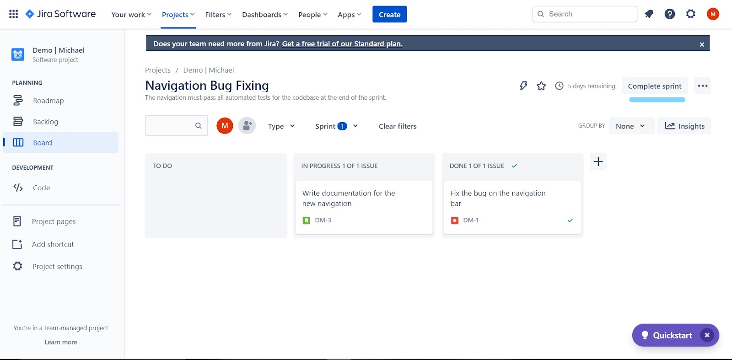The image size is (732, 360).
Task: Expand the Type filter dropdown
Action: 281,126
